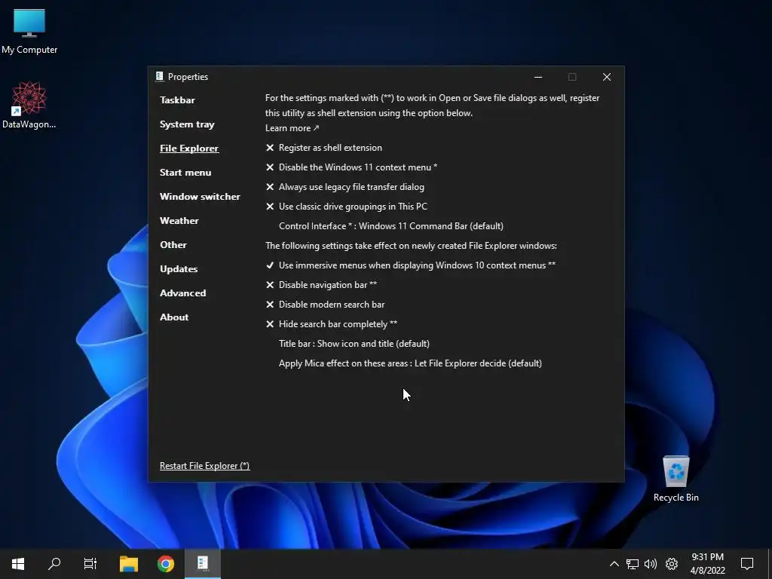The image size is (772, 579).
Task: Switch to the Taskbar section
Action: 177,100
